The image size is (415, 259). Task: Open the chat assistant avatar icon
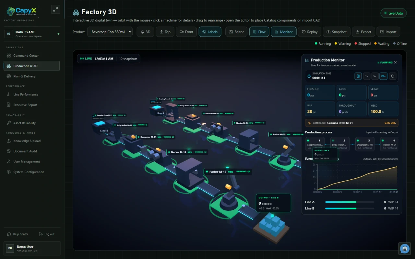405,249
